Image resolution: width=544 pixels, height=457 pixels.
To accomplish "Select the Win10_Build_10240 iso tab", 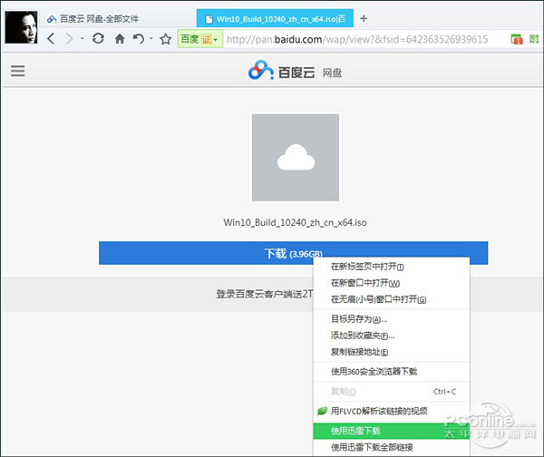I will [275, 19].
